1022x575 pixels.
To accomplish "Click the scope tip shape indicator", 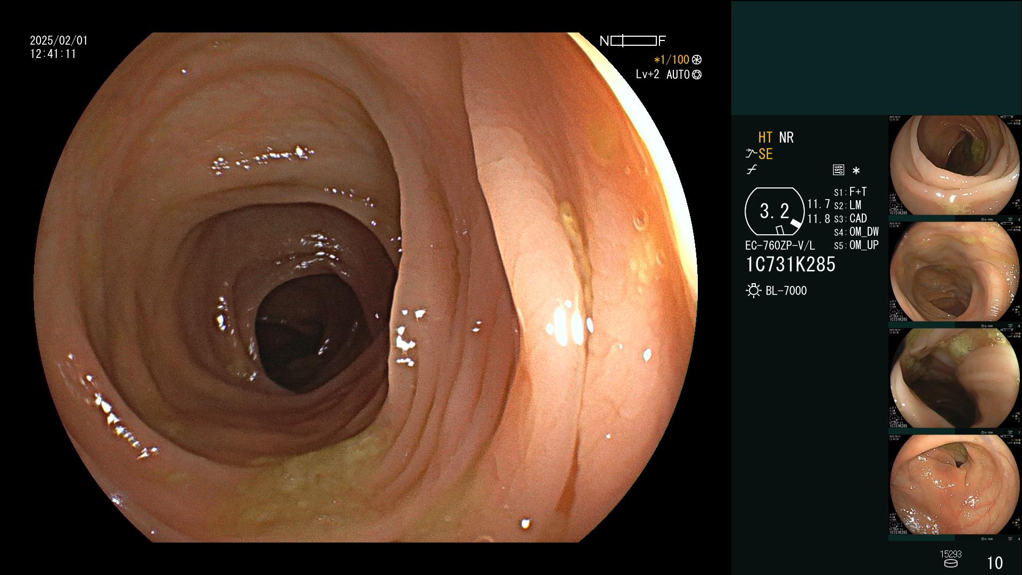I will tap(774, 211).
